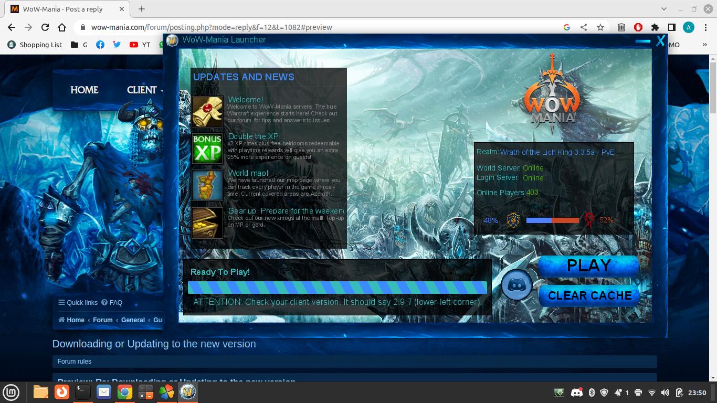Expand the CLIENT dropdown menu on the website

tap(144, 90)
